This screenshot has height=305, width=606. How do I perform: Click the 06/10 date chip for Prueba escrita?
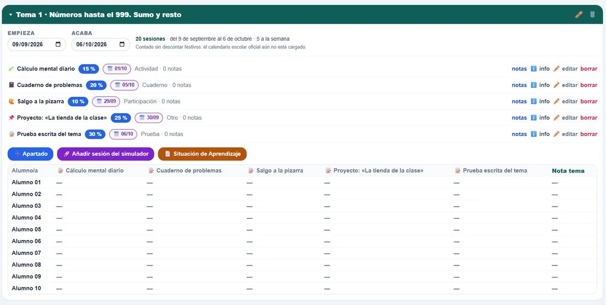(123, 134)
